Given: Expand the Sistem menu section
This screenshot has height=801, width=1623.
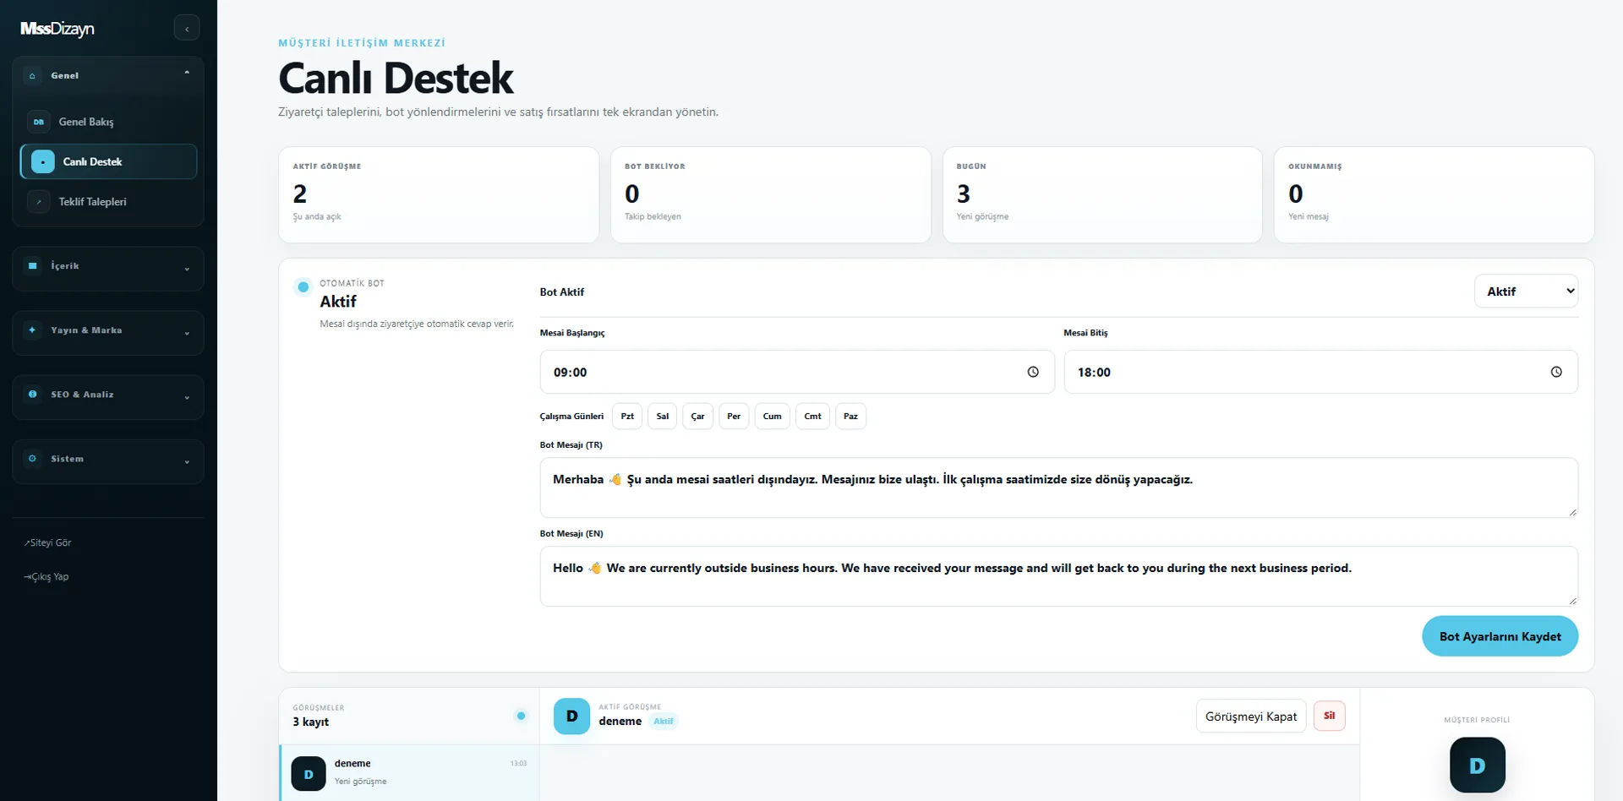Looking at the screenshot, I should 108,461.
